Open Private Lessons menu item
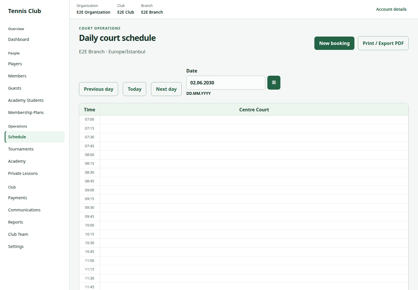Screen dimensions: 418x290 (23, 173)
